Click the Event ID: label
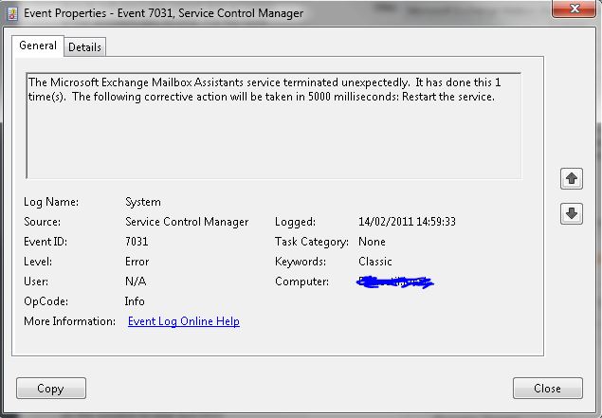 (x=46, y=242)
